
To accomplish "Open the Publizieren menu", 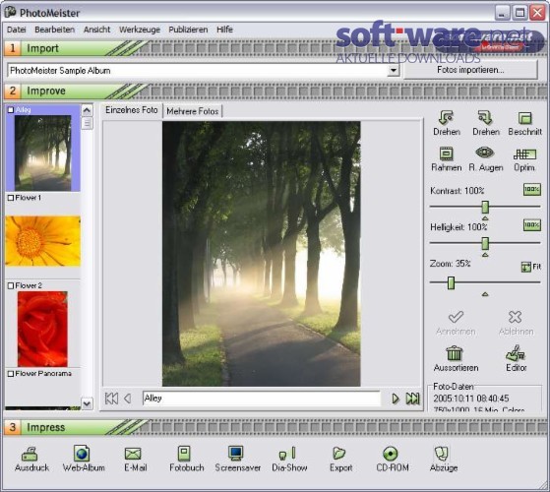I will [x=188, y=30].
